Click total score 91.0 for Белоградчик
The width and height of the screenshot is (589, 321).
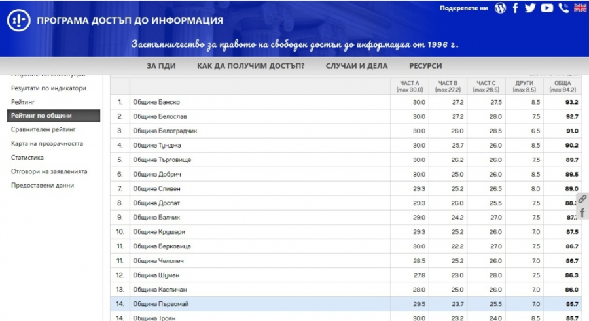[x=572, y=131]
